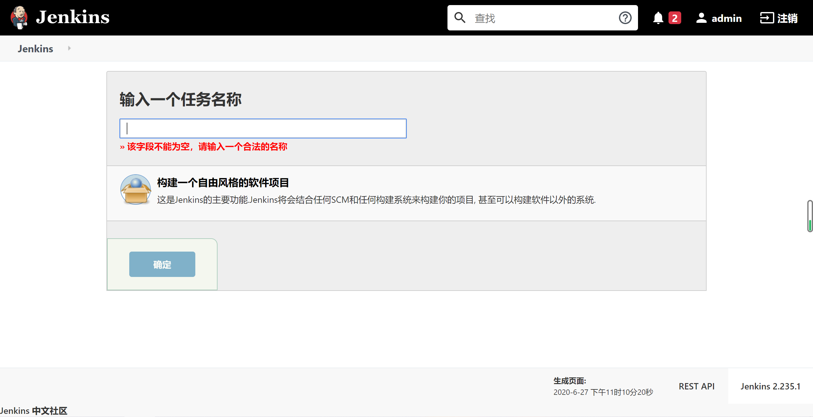Open the REST API link in the footer
Viewport: 813px width, 417px height.
point(696,386)
